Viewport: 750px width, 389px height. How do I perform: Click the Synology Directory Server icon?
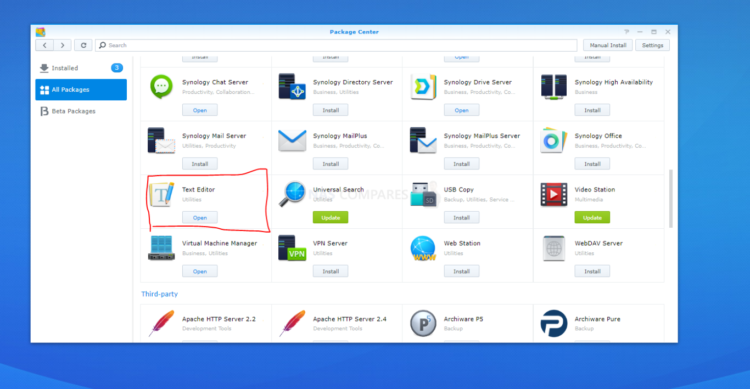(292, 87)
